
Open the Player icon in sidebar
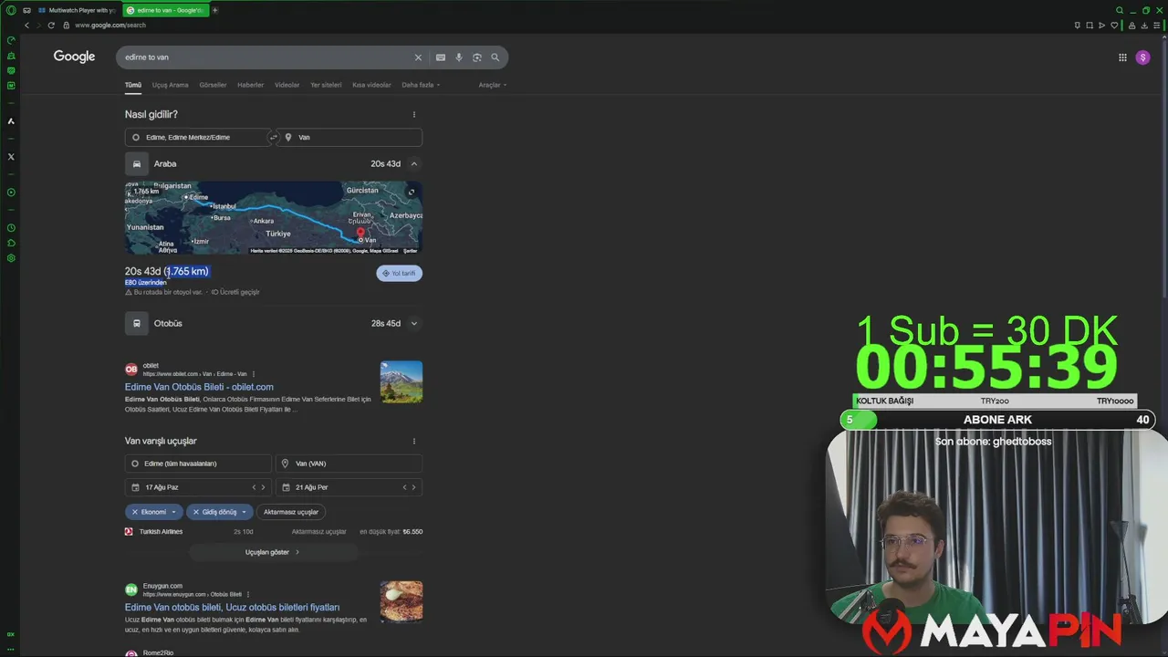point(11,193)
